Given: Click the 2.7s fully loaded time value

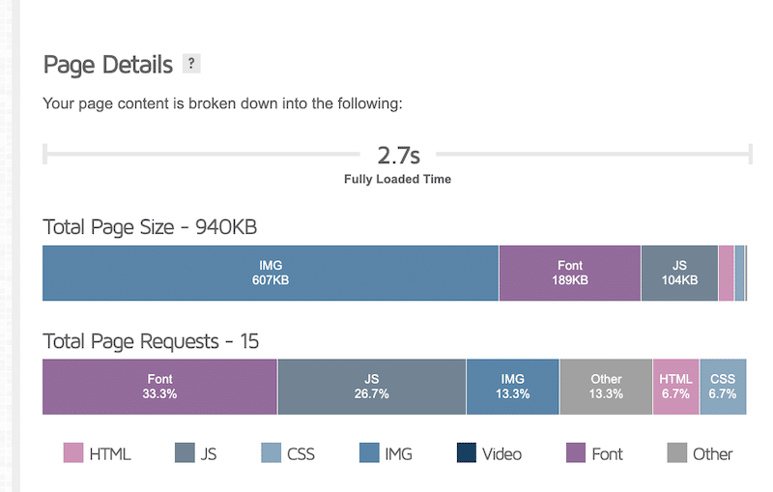Looking at the screenshot, I should coord(397,155).
